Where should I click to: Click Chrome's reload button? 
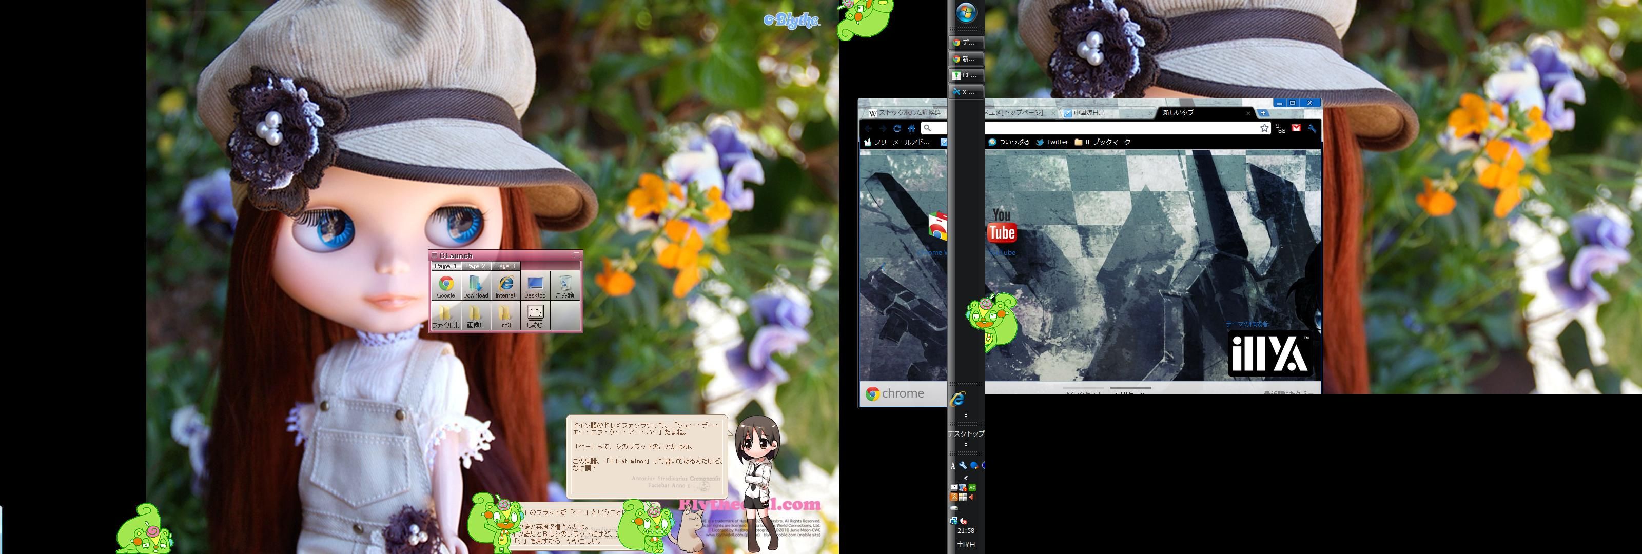coord(897,128)
